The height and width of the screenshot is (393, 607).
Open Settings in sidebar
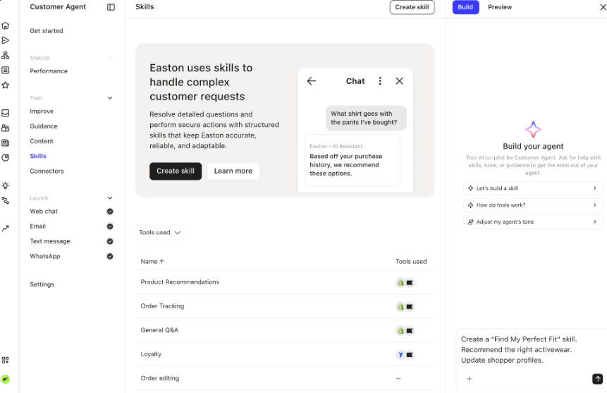pyautogui.click(x=42, y=284)
